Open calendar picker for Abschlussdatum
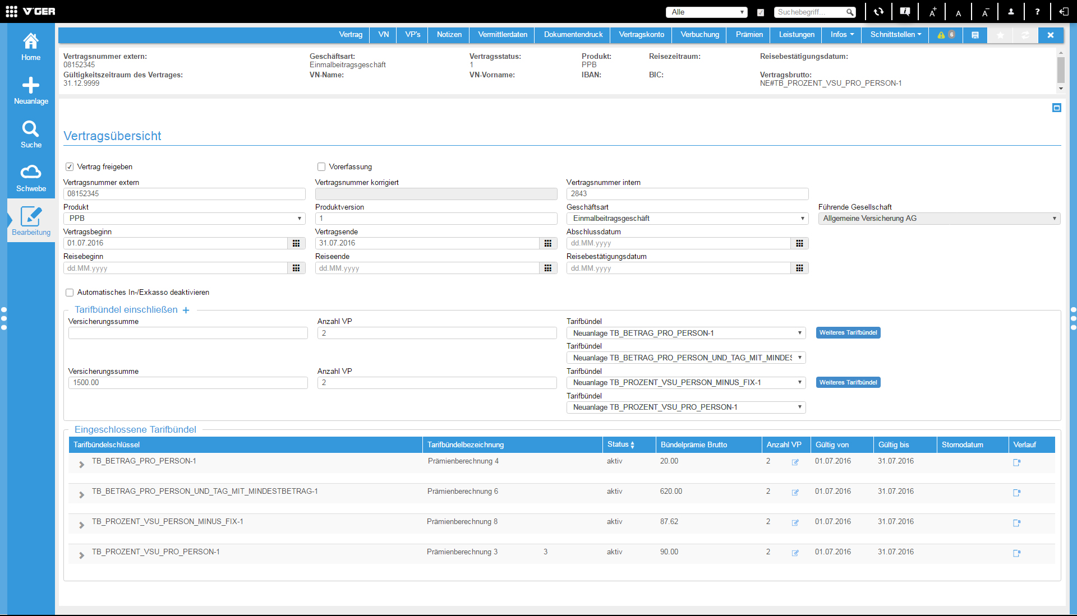The width and height of the screenshot is (1077, 616). [800, 243]
